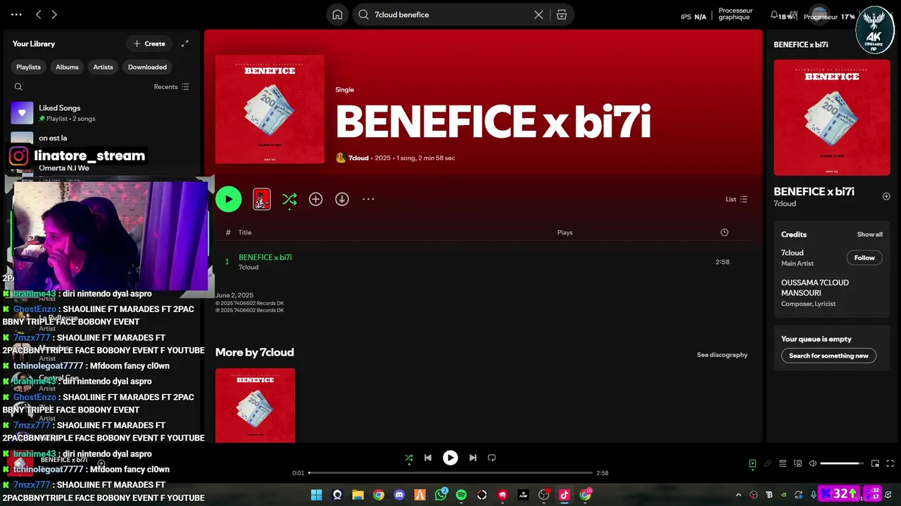Viewport: 901px width, 506px height.
Task: Open Spotify from the taskbar
Action: tap(461, 495)
